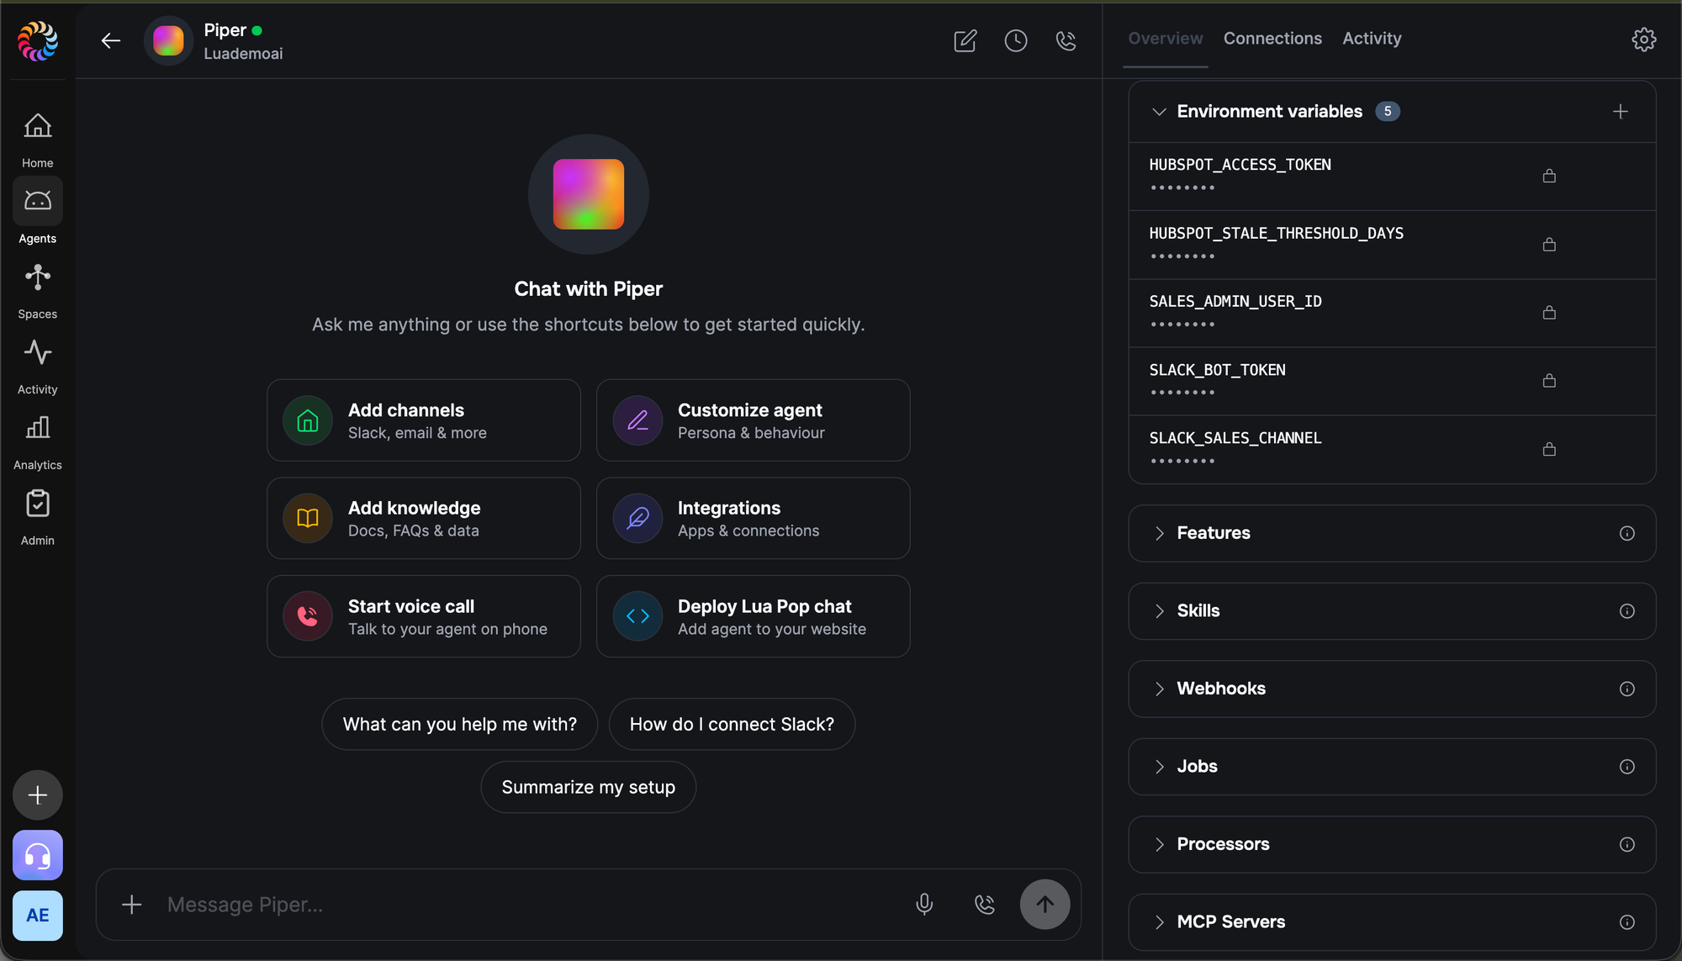This screenshot has height=961, width=1682.
Task: Toggle lock for SLACK_SALES_CHANNEL
Action: point(1549,450)
